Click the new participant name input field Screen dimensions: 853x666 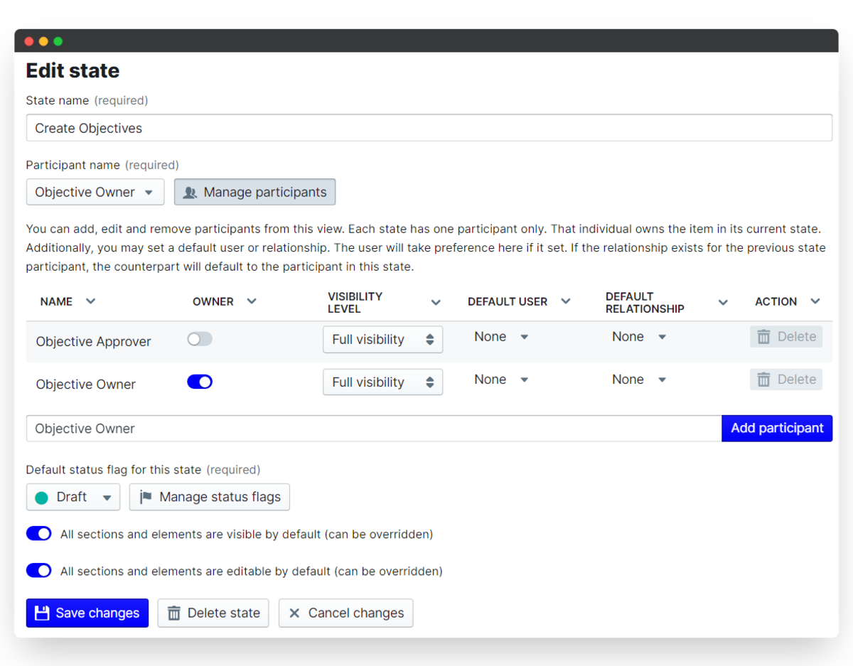coord(374,429)
